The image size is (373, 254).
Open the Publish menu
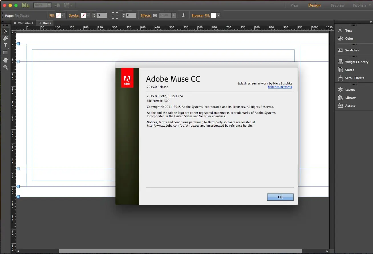359,5
